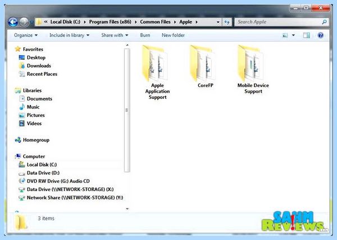Click the DVD RW Drive disc icon
The image size is (337, 240).
coord(22,181)
